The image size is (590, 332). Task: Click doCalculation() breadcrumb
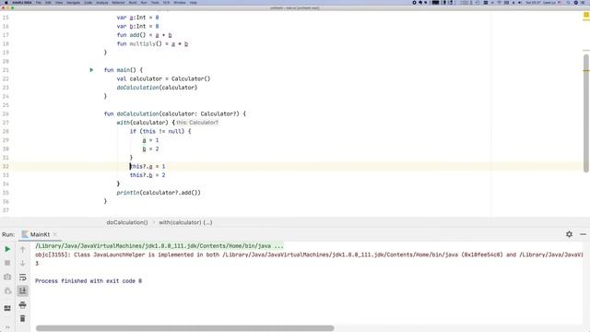click(x=127, y=222)
